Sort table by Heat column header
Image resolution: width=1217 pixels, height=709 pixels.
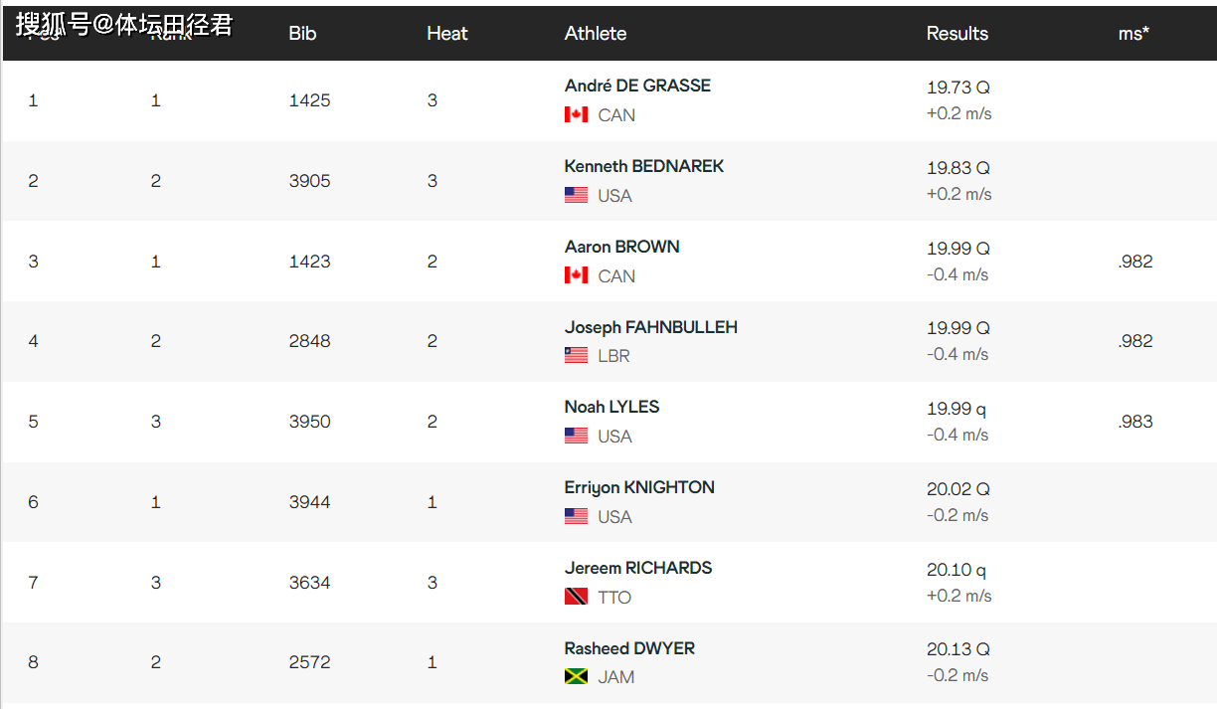point(446,33)
